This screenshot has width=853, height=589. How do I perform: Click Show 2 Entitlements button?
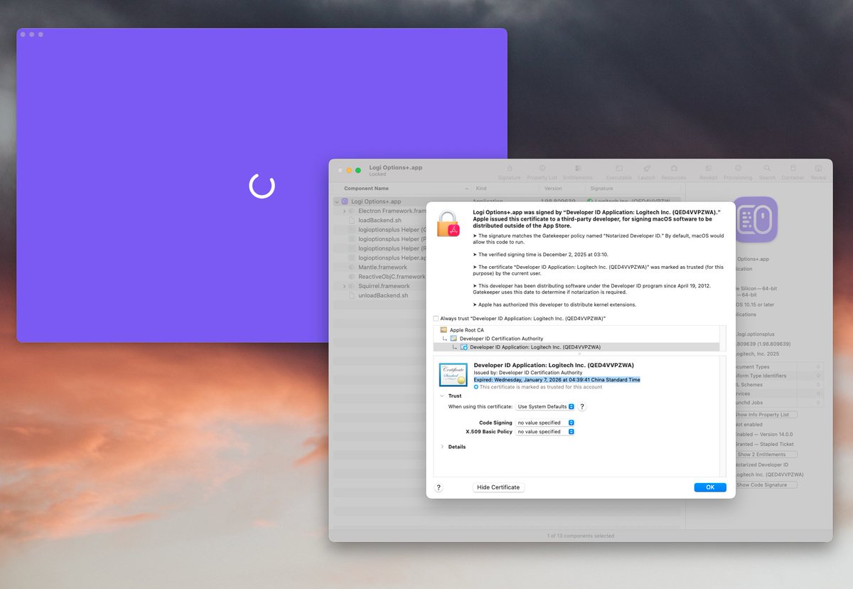(765, 455)
